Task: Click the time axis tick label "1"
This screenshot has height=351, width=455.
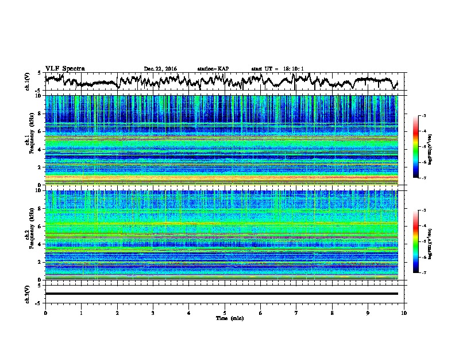Action: (81, 313)
